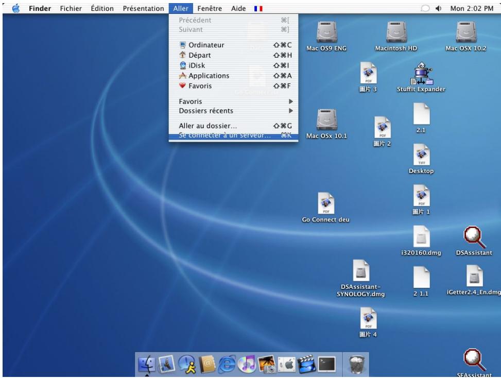Open the Édition menu

pyautogui.click(x=102, y=9)
